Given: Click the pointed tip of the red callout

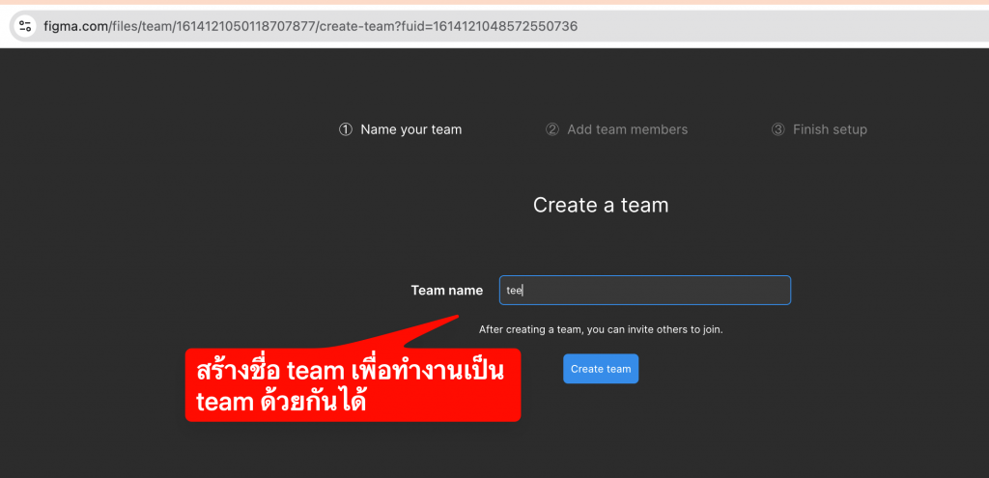Looking at the screenshot, I should (471, 321).
